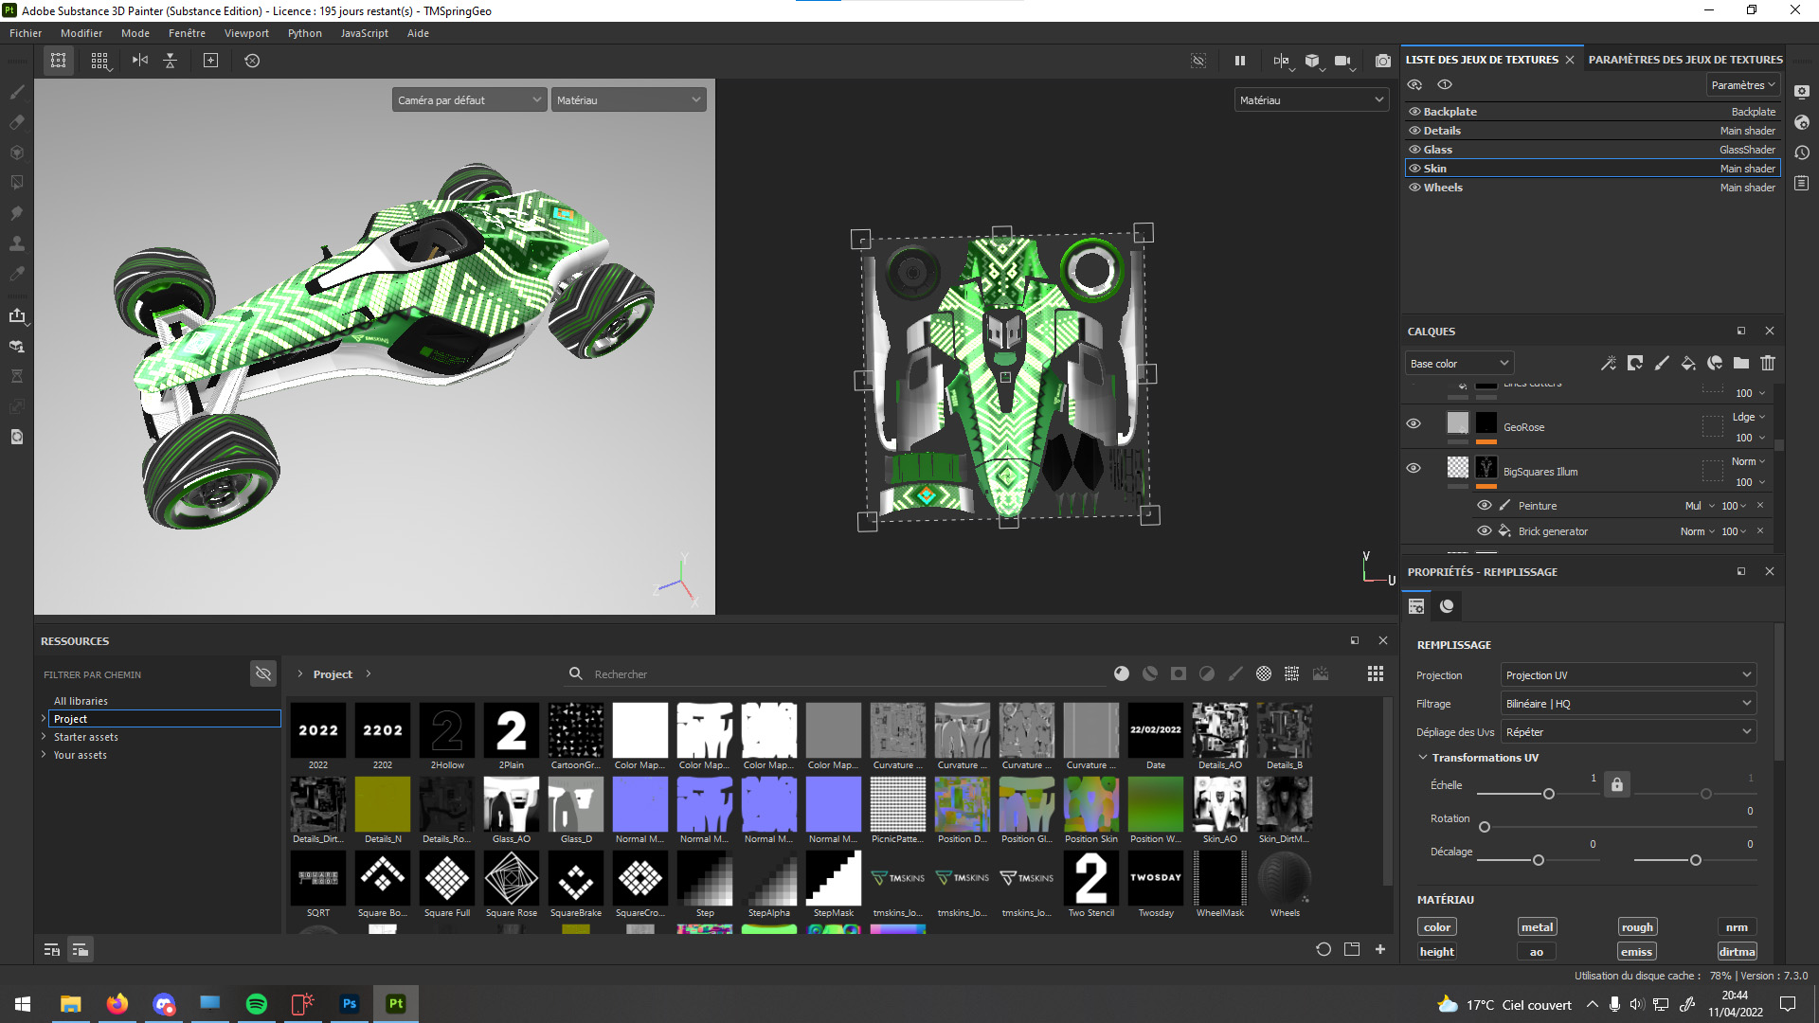
Task: Click the camera screenshot icon
Action: (1383, 61)
